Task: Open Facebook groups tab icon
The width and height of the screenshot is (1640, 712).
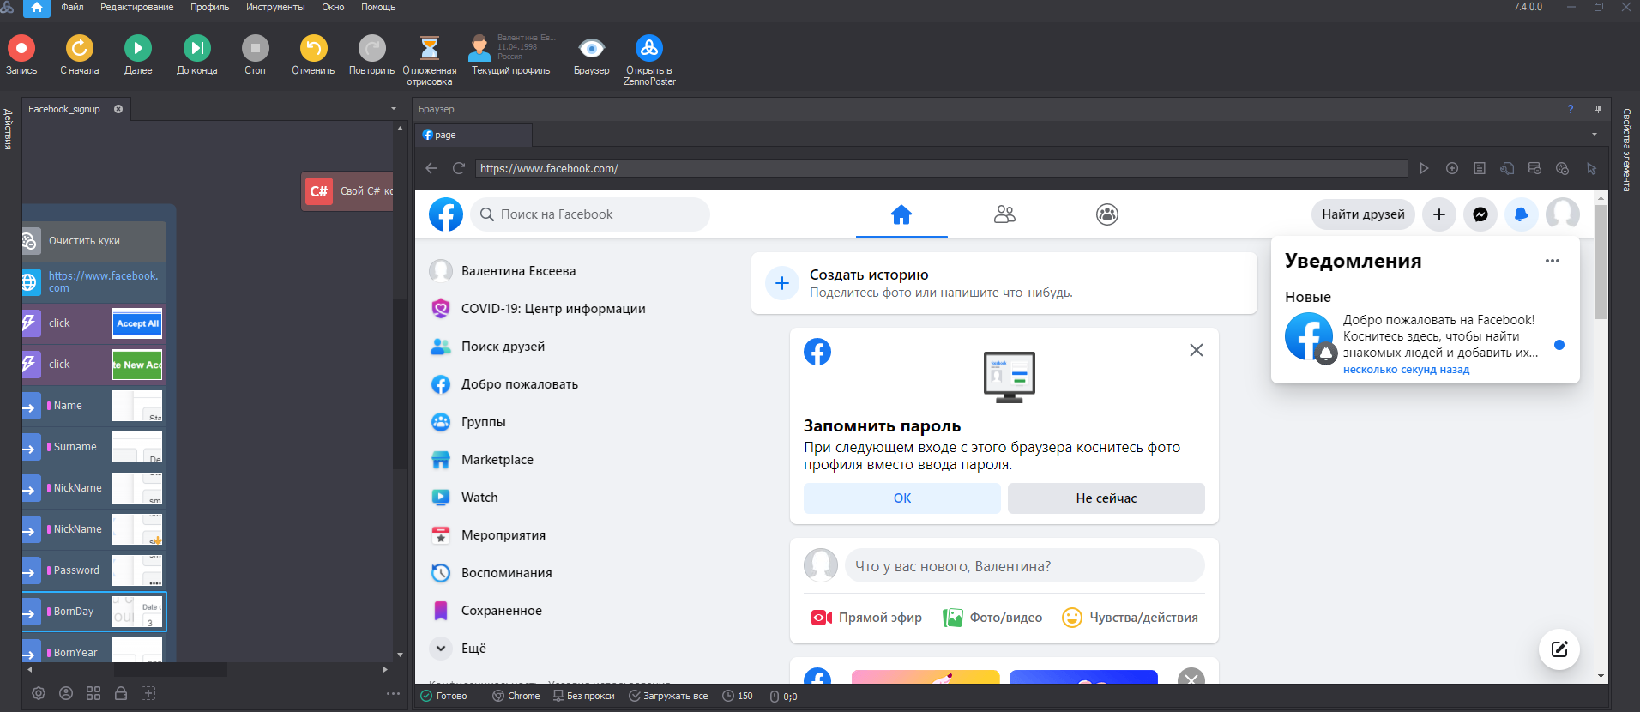Action: 1107,214
